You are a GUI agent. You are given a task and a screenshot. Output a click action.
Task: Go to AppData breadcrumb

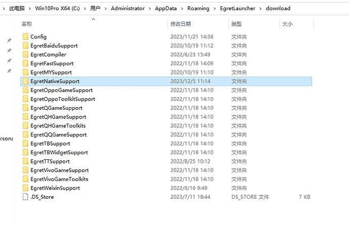[x=166, y=9]
